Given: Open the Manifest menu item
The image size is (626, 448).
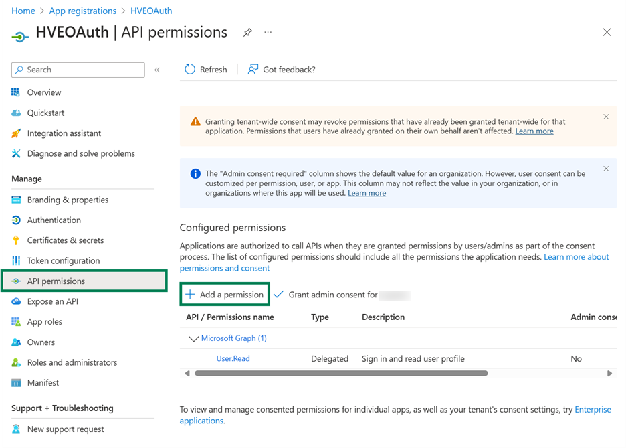Looking at the screenshot, I should [43, 383].
